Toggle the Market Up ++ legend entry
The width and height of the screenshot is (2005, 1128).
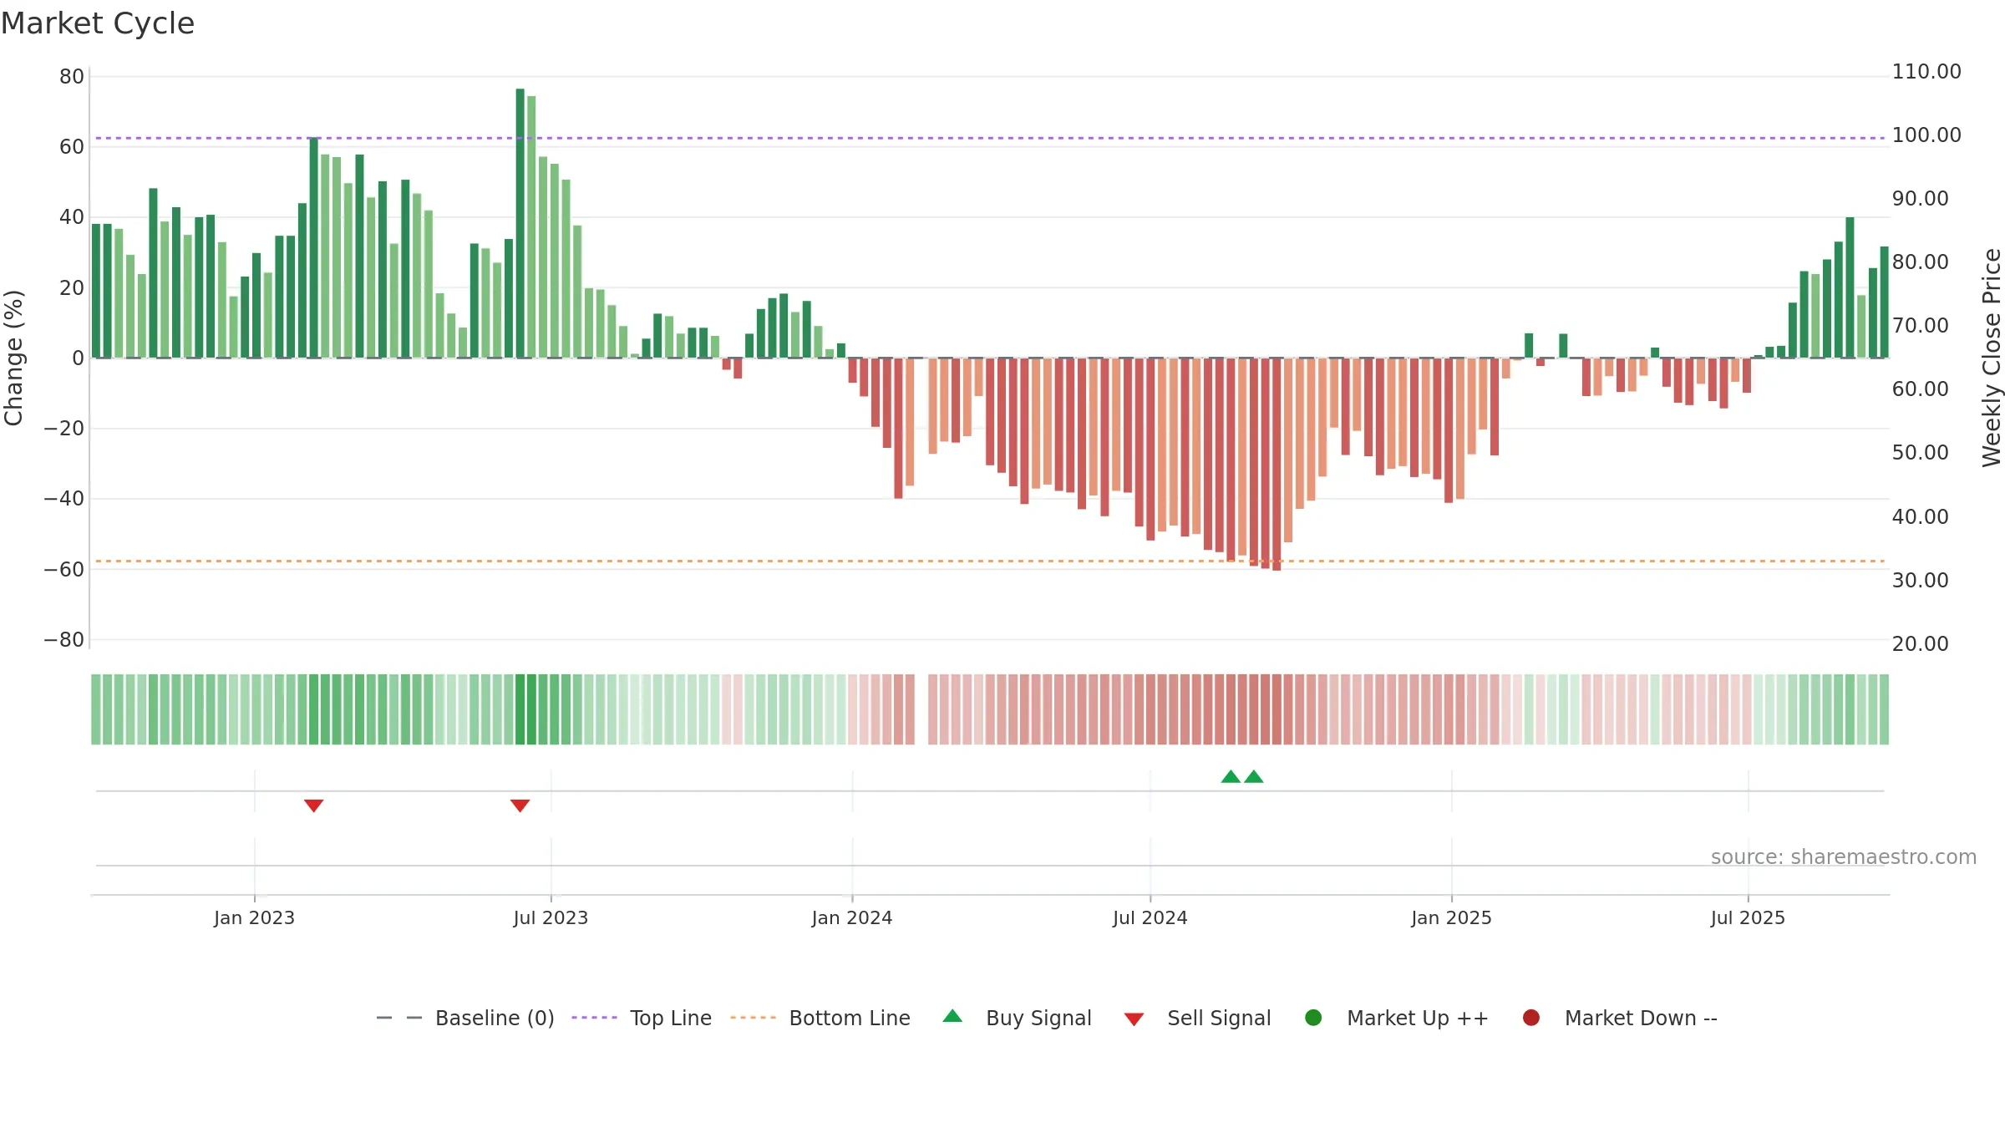tap(1397, 1018)
